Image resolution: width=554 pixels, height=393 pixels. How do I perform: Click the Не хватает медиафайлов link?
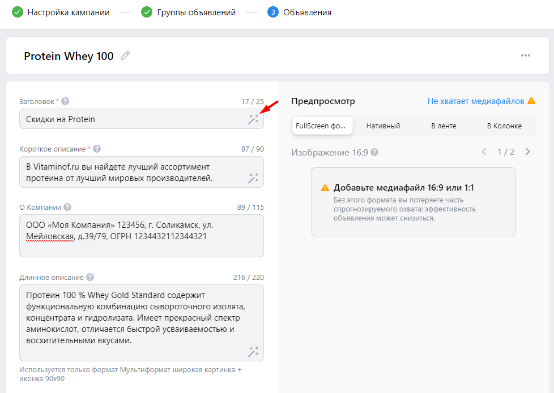[476, 101]
